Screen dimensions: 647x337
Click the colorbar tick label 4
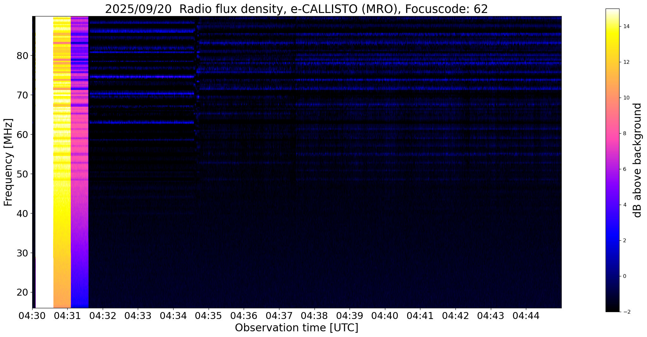pyautogui.click(x=624, y=205)
